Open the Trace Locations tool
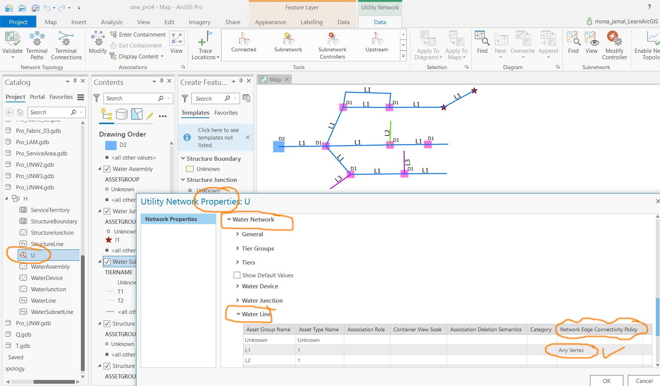 [x=205, y=45]
